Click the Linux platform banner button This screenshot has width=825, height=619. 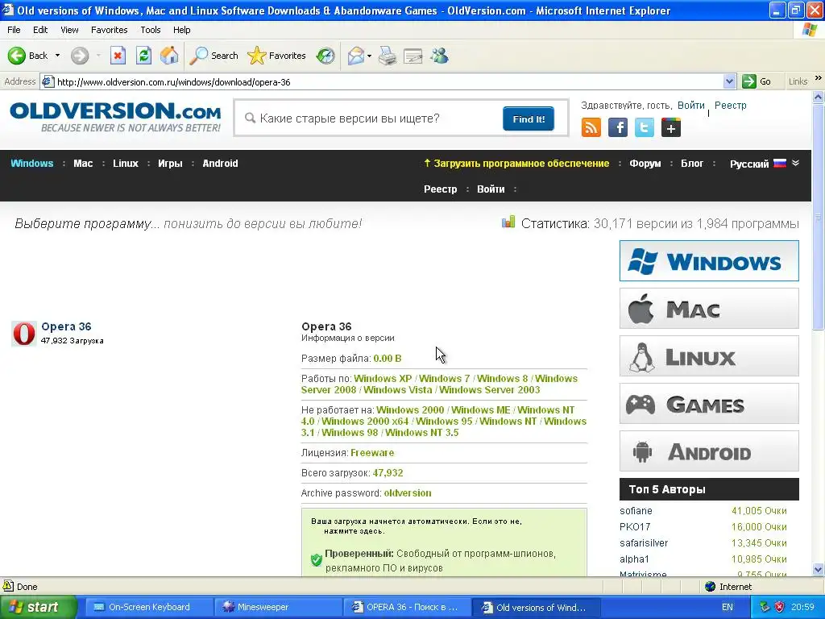coord(709,356)
